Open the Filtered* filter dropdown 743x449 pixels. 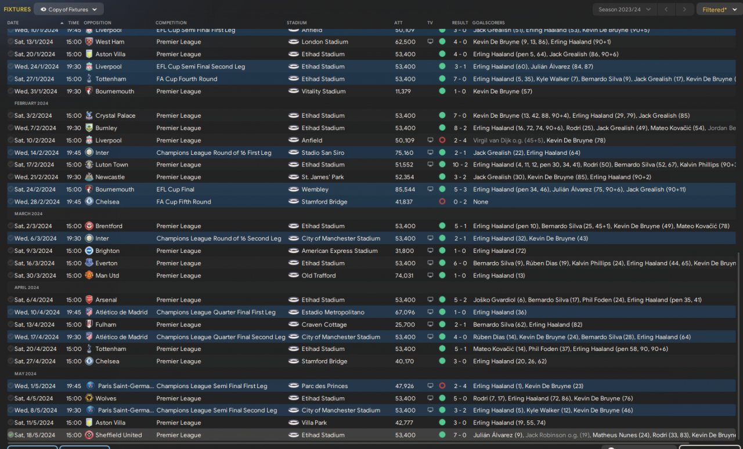(x=719, y=9)
